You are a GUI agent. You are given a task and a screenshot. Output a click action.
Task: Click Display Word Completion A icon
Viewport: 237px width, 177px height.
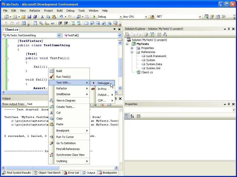[52, 23]
